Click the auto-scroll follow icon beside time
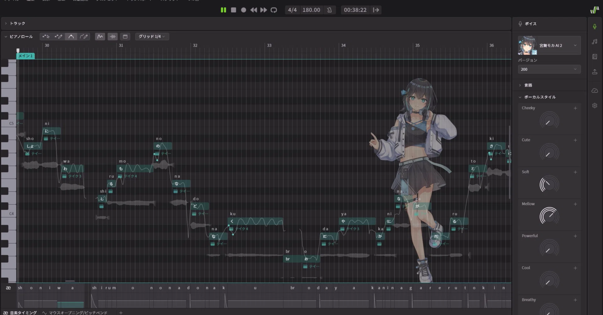The width and height of the screenshot is (603, 315). pyautogui.click(x=376, y=10)
